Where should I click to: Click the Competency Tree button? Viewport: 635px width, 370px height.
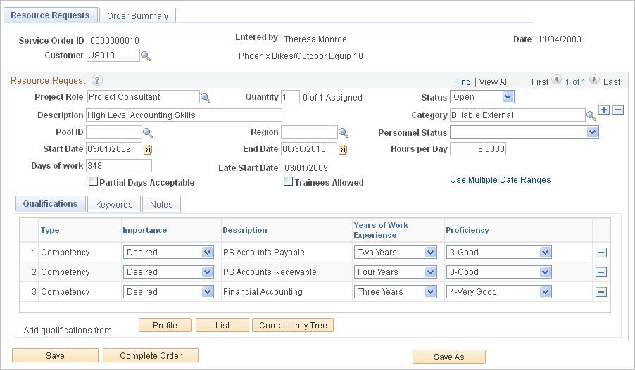(293, 325)
